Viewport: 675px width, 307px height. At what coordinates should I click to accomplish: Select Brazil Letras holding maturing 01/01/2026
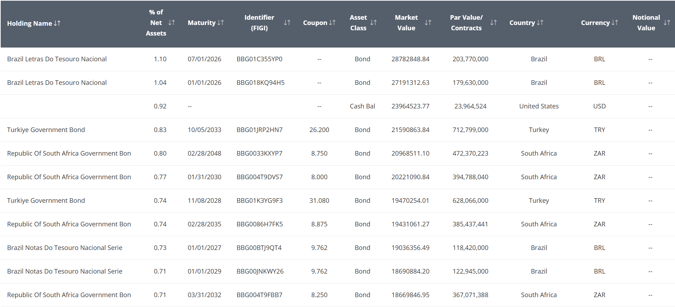pyautogui.click(x=57, y=82)
